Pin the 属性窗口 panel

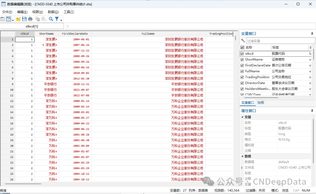(x=312, y=111)
